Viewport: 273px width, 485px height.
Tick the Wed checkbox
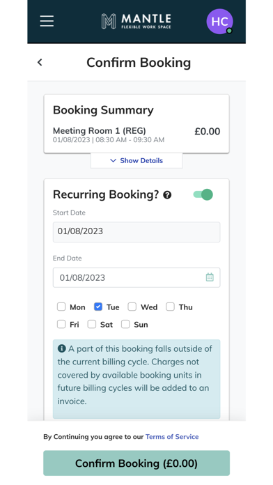pyautogui.click(x=132, y=307)
